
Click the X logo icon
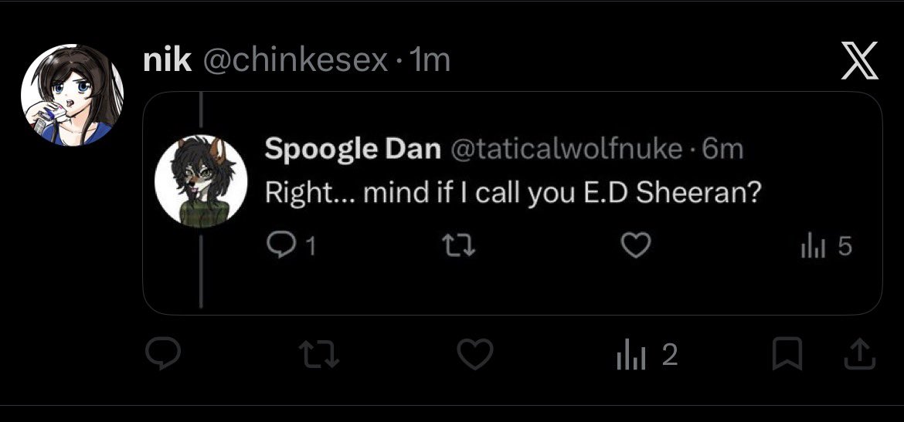pos(860,60)
